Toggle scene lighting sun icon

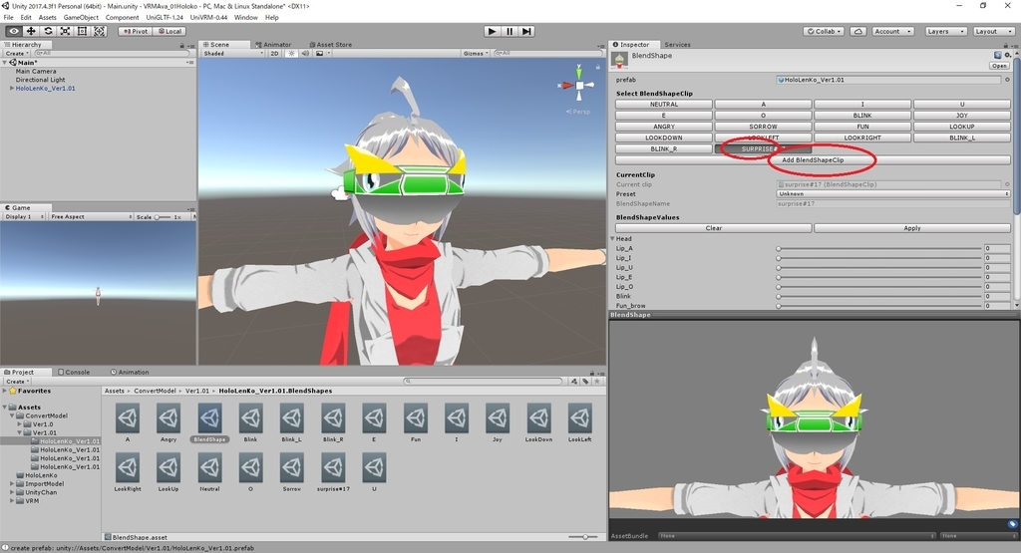(x=291, y=54)
